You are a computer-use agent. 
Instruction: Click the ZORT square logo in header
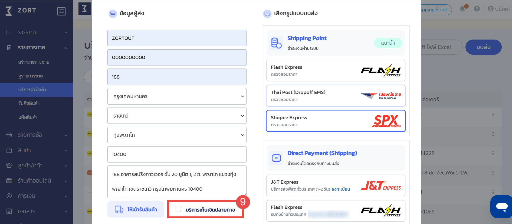point(84,9)
